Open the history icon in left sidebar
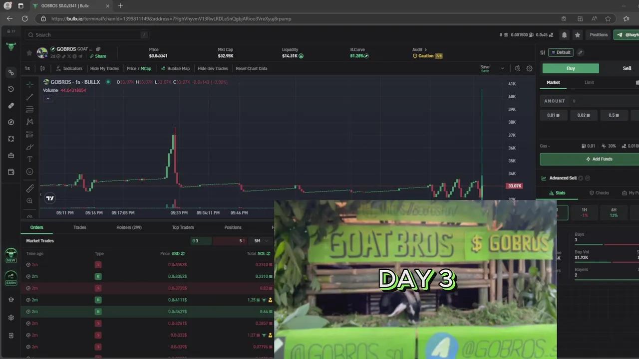Viewport: 639px width, 359px height. click(11, 89)
